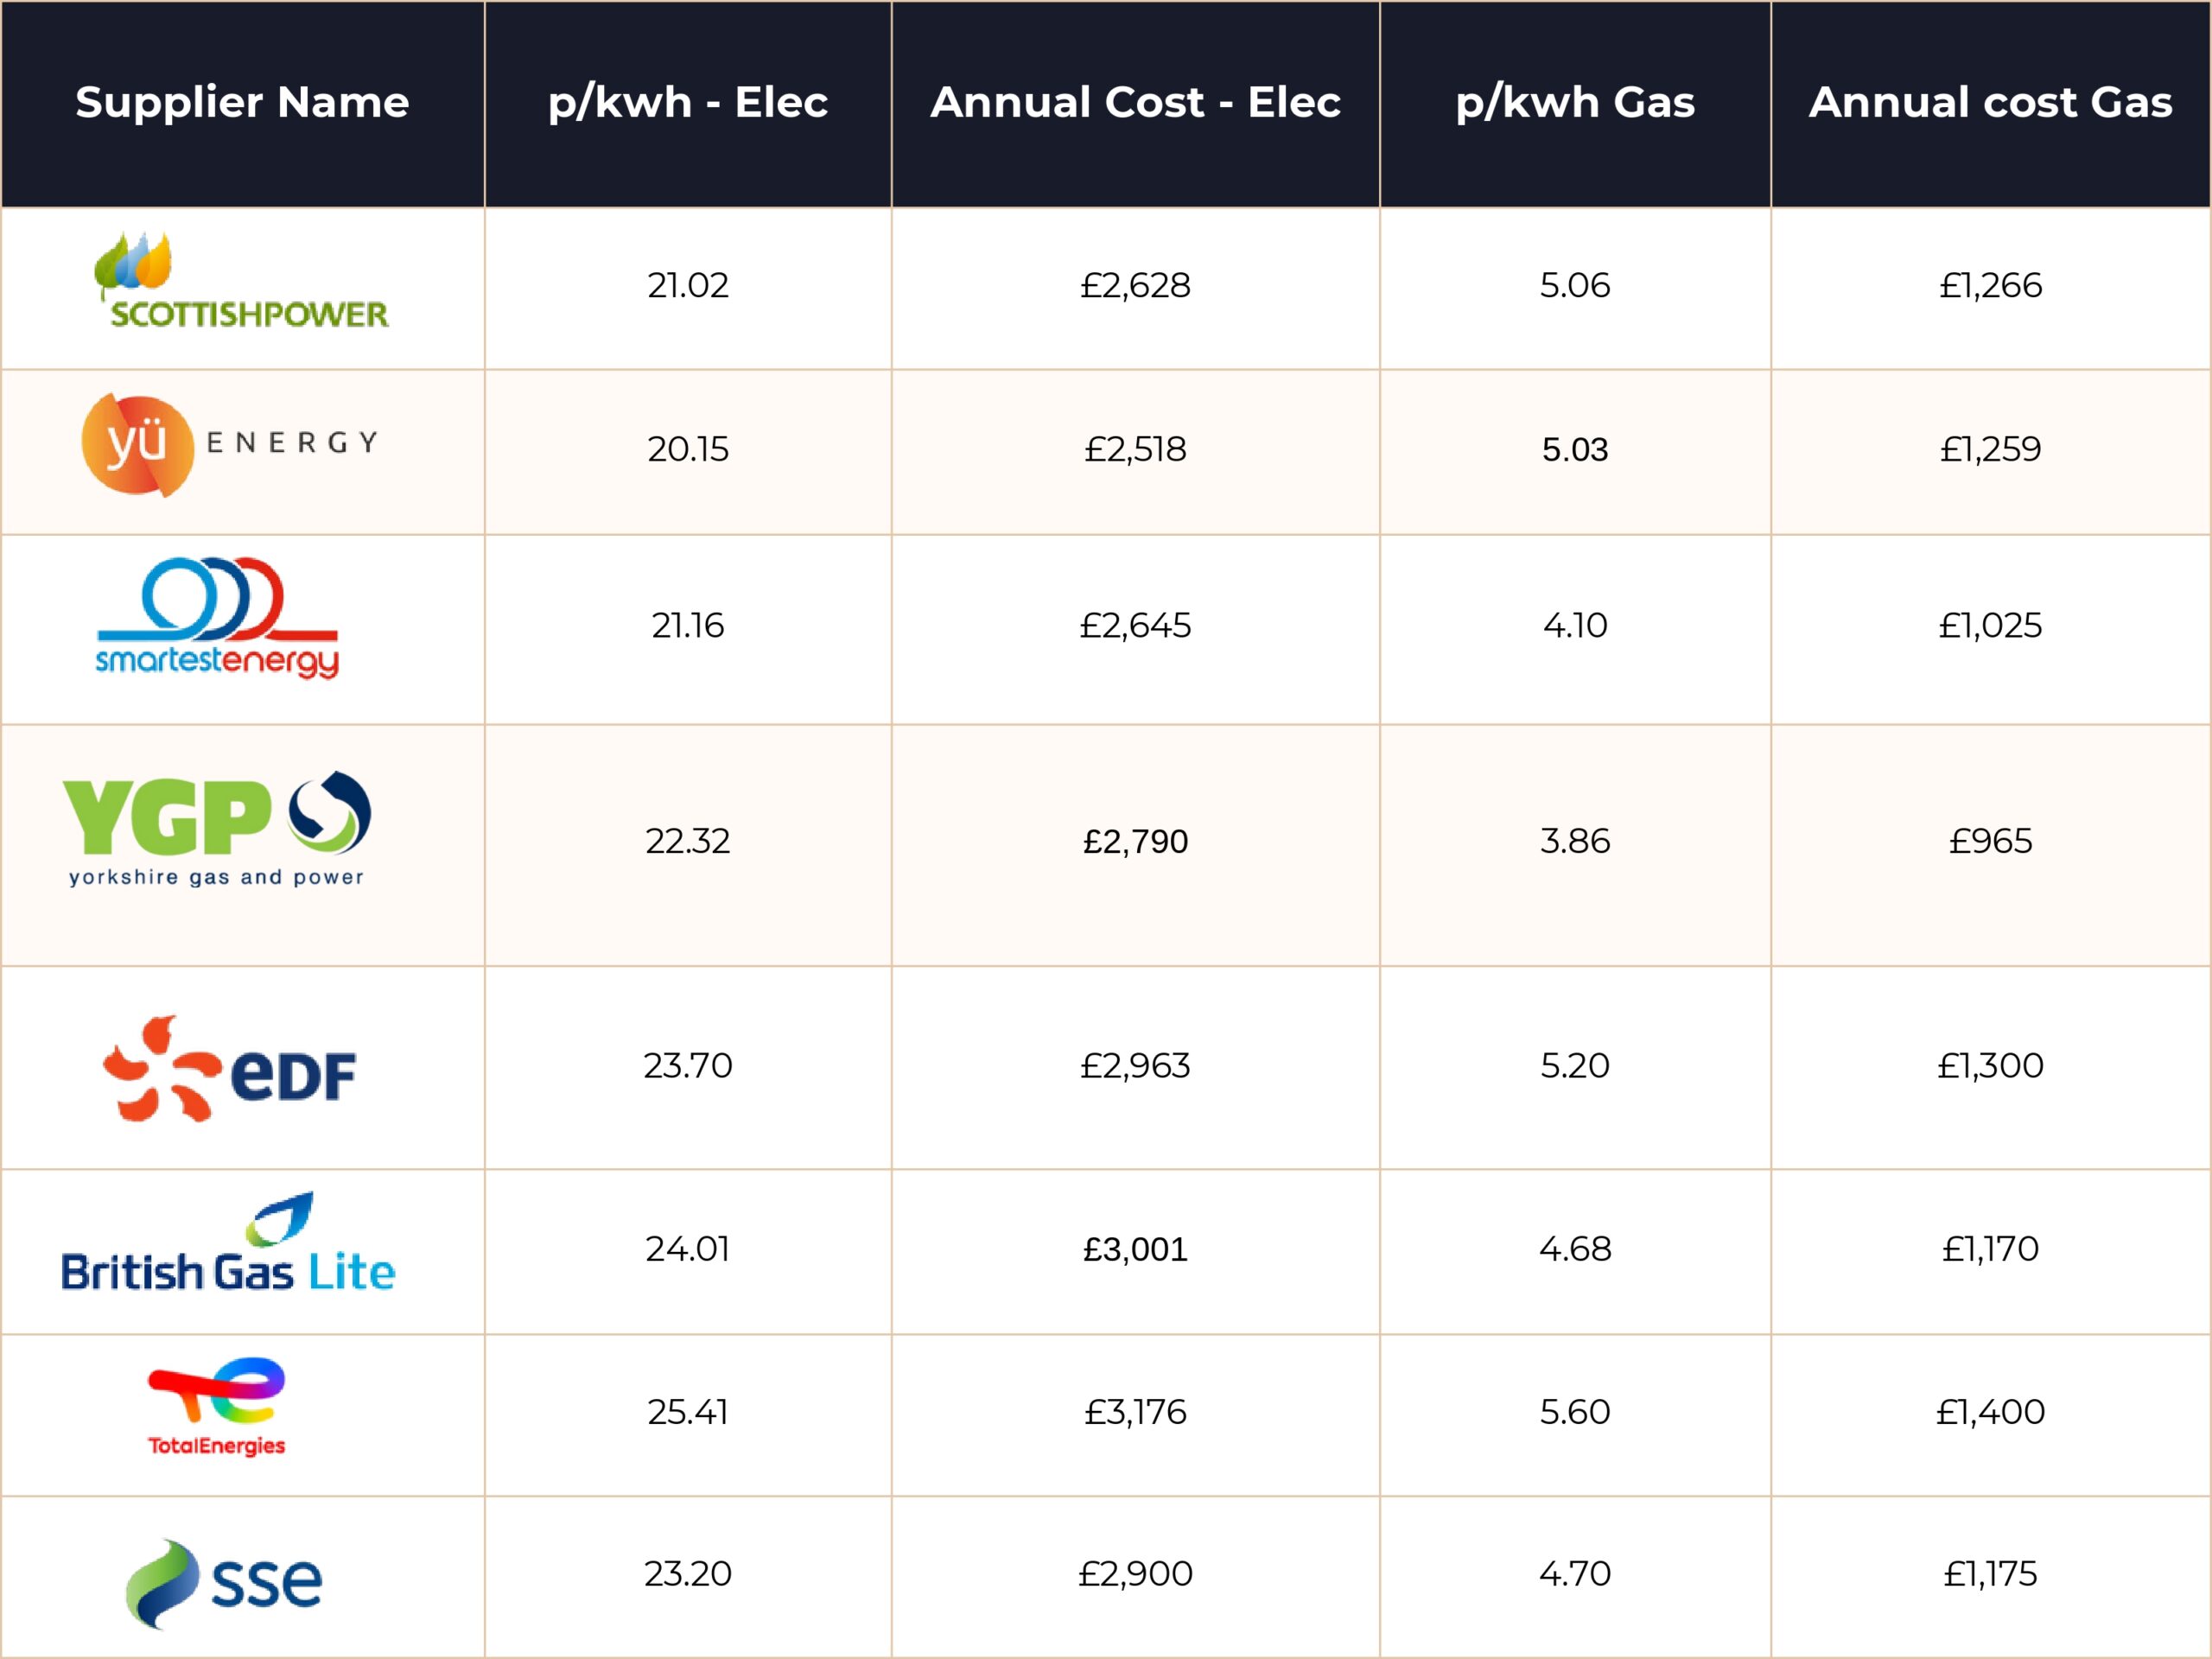The width and height of the screenshot is (2212, 1659).
Task: Click the British Gas Lite logo
Action: (x=228, y=1245)
